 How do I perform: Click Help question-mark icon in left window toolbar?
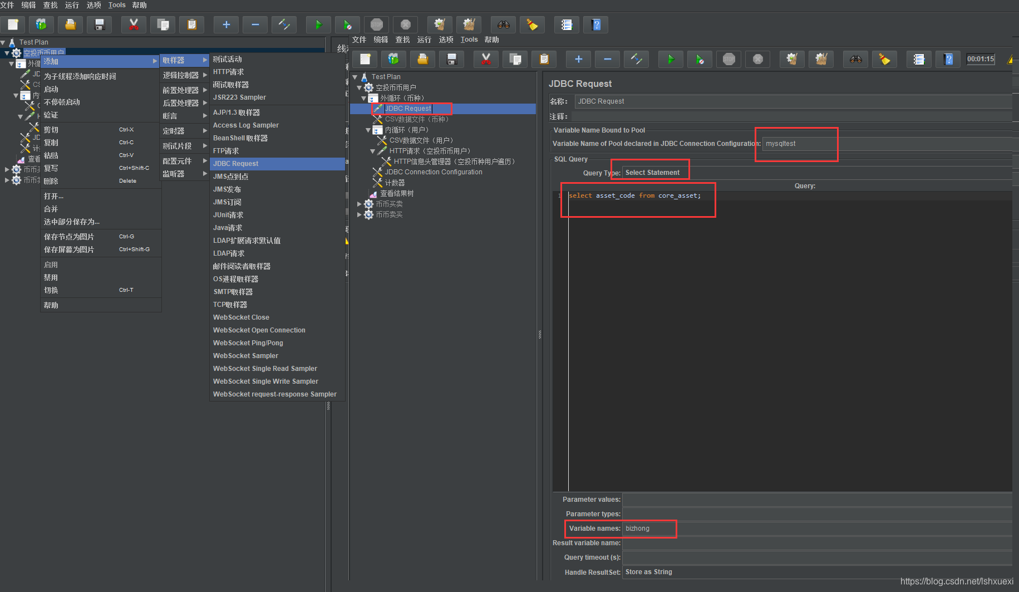(x=596, y=25)
